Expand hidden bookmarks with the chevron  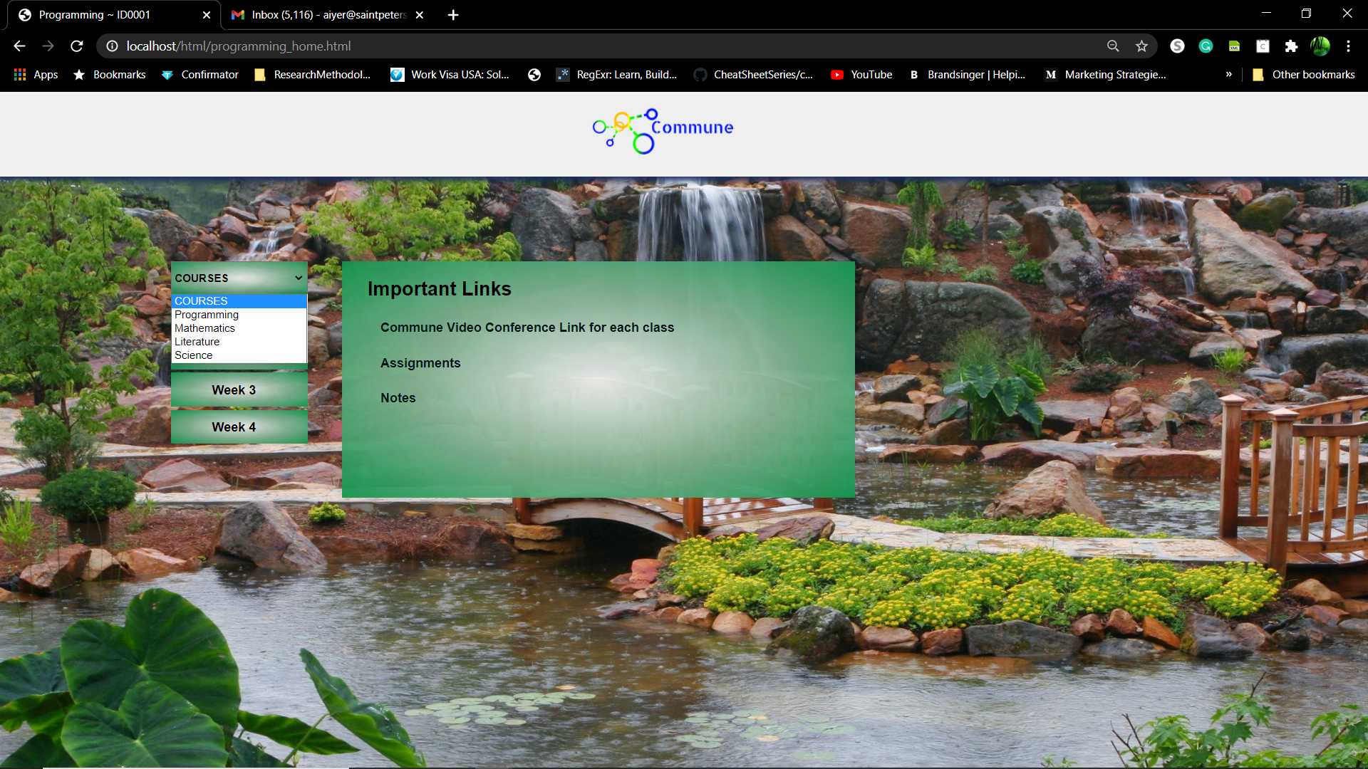coord(1228,75)
